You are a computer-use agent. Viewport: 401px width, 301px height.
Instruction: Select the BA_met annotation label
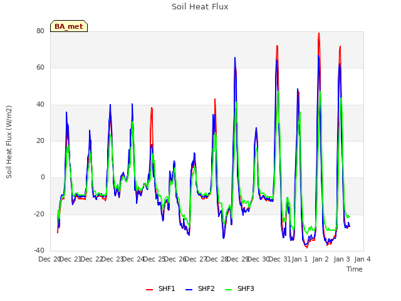69,26
